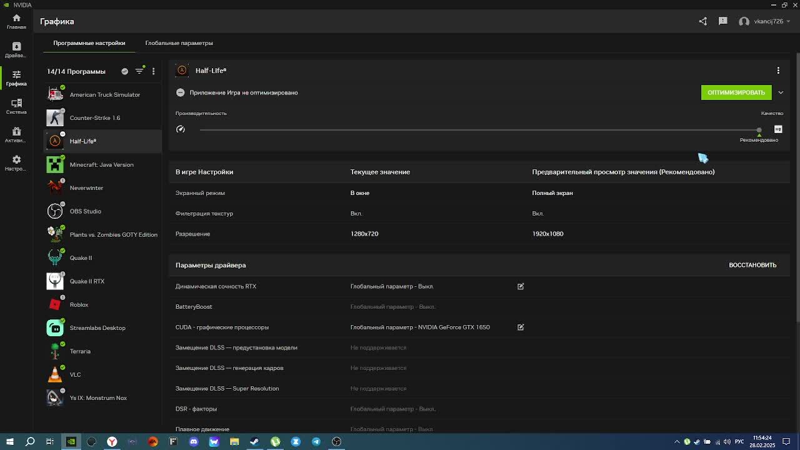Select Minecraft: Java Version in program list

(x=103, y=165)
